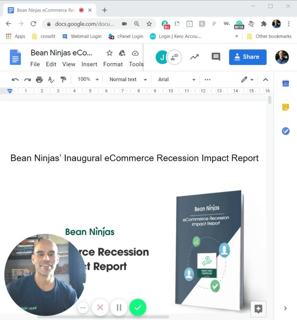The image size is (297, 320).
Task: Bookmark this page with the star icon
Action: coord(149,24)
